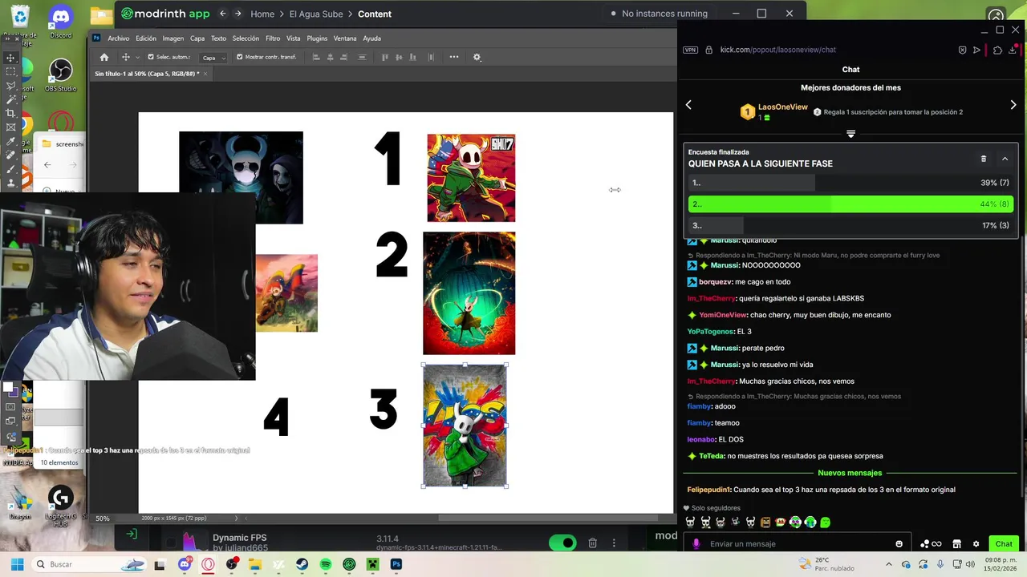
Task: Align horizontal centers in the options bar
Action: tap(330, 57)
